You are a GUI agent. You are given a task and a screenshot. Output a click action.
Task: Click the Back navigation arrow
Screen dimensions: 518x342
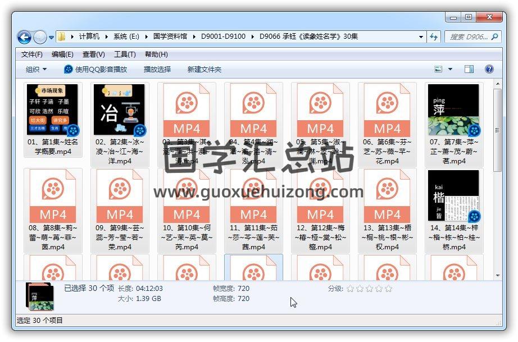[24, 37]
